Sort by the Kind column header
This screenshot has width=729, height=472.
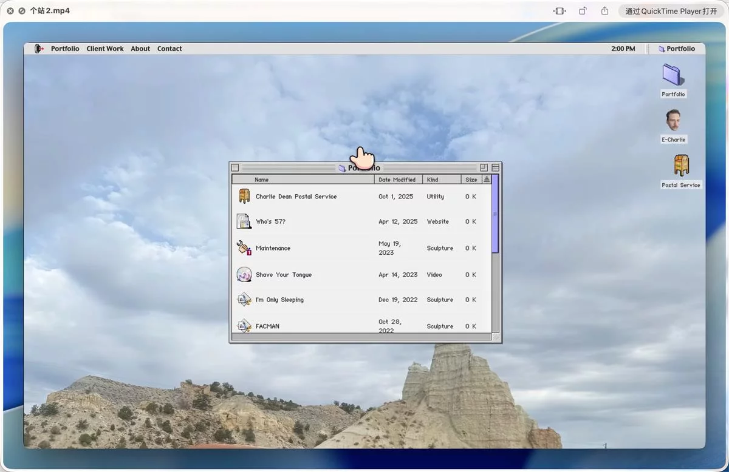click(x=442, y=180)
